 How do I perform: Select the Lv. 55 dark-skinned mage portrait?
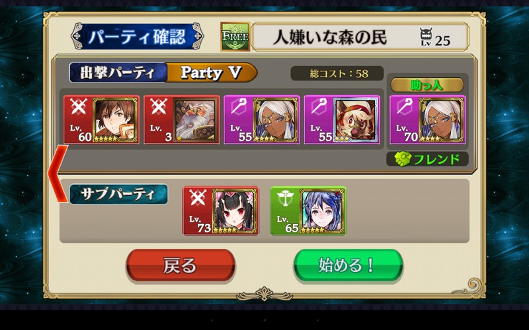point(276,120)
